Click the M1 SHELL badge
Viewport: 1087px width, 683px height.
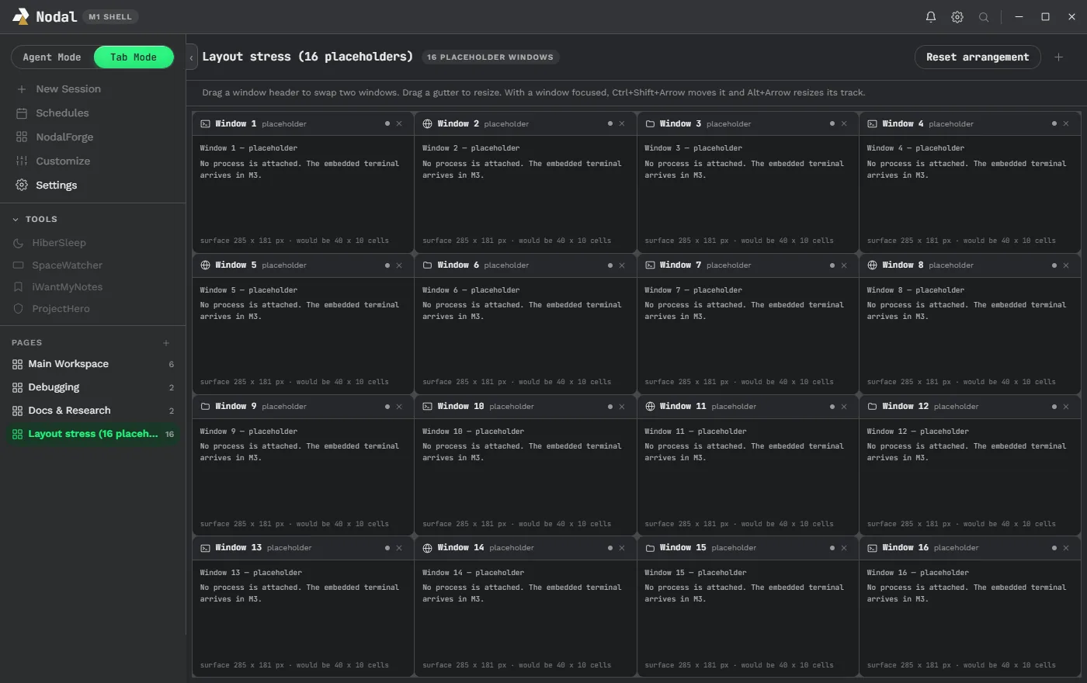(110, 16)
